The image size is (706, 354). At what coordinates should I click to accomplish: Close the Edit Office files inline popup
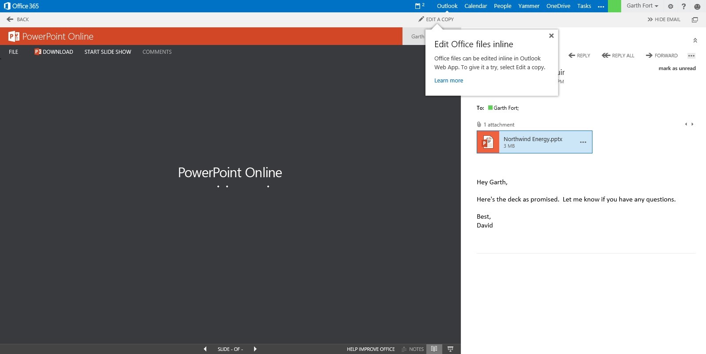551,36
